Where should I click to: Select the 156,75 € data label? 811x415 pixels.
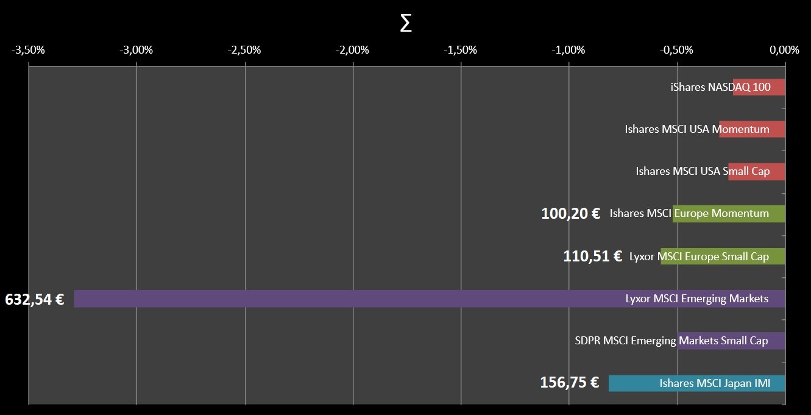pos(570,383)
